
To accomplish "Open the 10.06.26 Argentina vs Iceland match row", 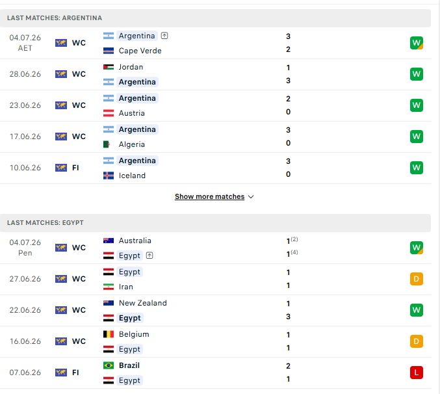I will pos(216,168).
